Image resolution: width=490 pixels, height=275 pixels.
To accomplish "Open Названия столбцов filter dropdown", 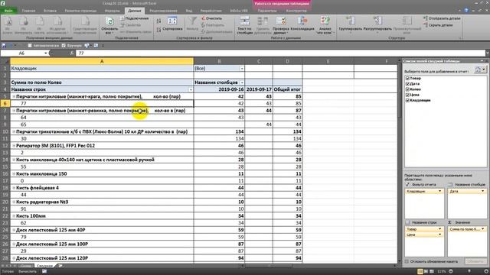I will click(242, 82).
